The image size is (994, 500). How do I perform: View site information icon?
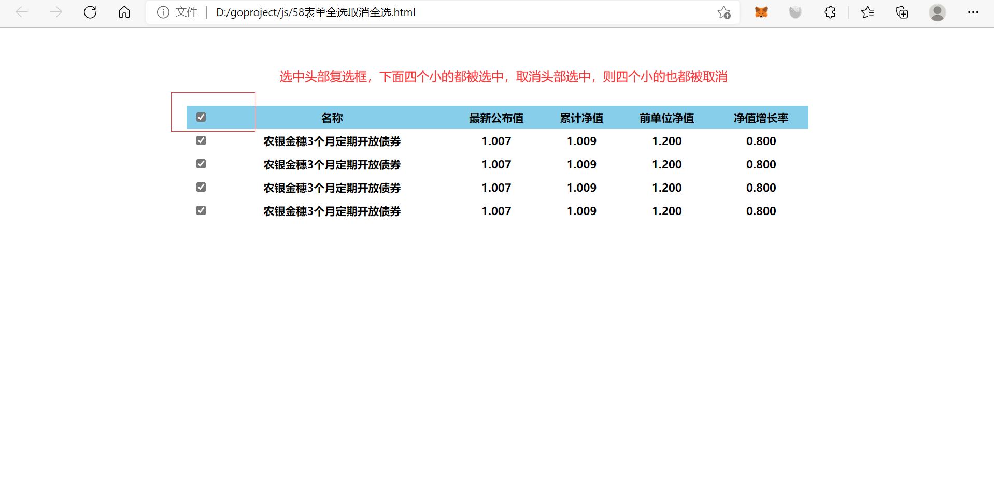point(163,12)
